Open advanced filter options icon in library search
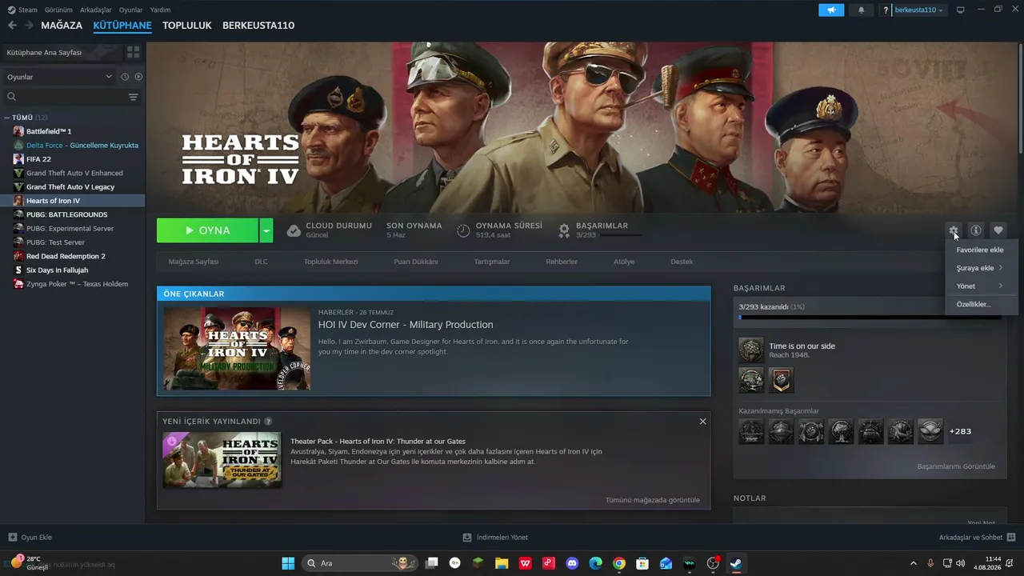The width and height of the screenshot is (1024, 576). pyautogui.click(x=133, y=97)
